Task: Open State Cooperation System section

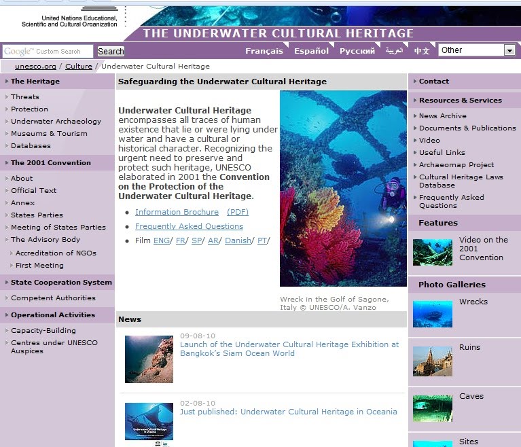Action: (61, 282)
